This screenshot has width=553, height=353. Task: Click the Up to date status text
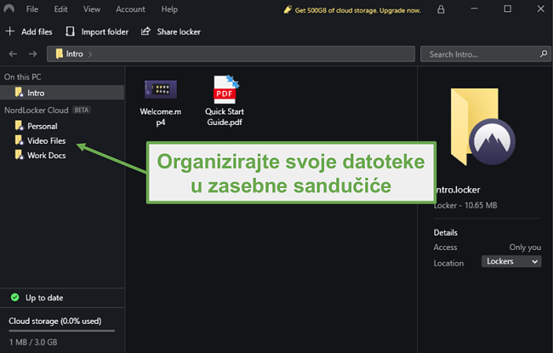tap(44, 298)
